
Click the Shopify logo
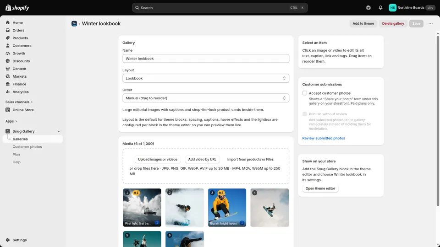point(17,8)
